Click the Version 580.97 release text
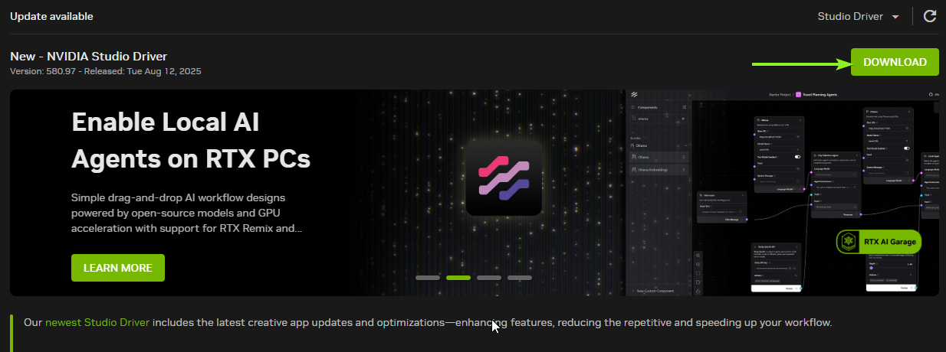This screenshot has width=946, height=352. (x=106, y=71)
